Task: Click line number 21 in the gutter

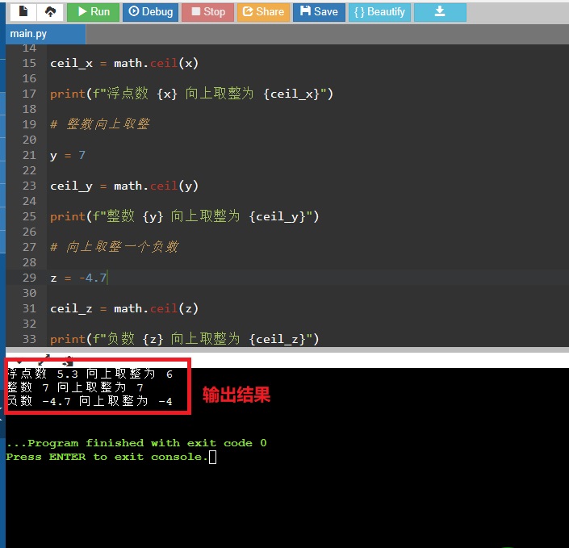Action: click(29, 155)
